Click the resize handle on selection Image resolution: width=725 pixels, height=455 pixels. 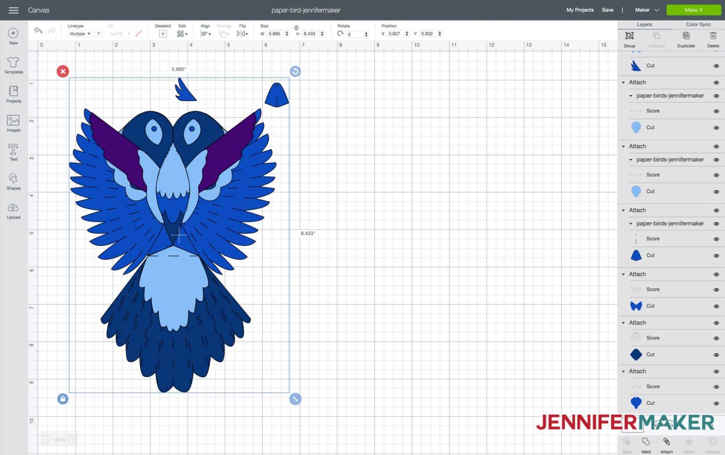(x=295, y=399)
